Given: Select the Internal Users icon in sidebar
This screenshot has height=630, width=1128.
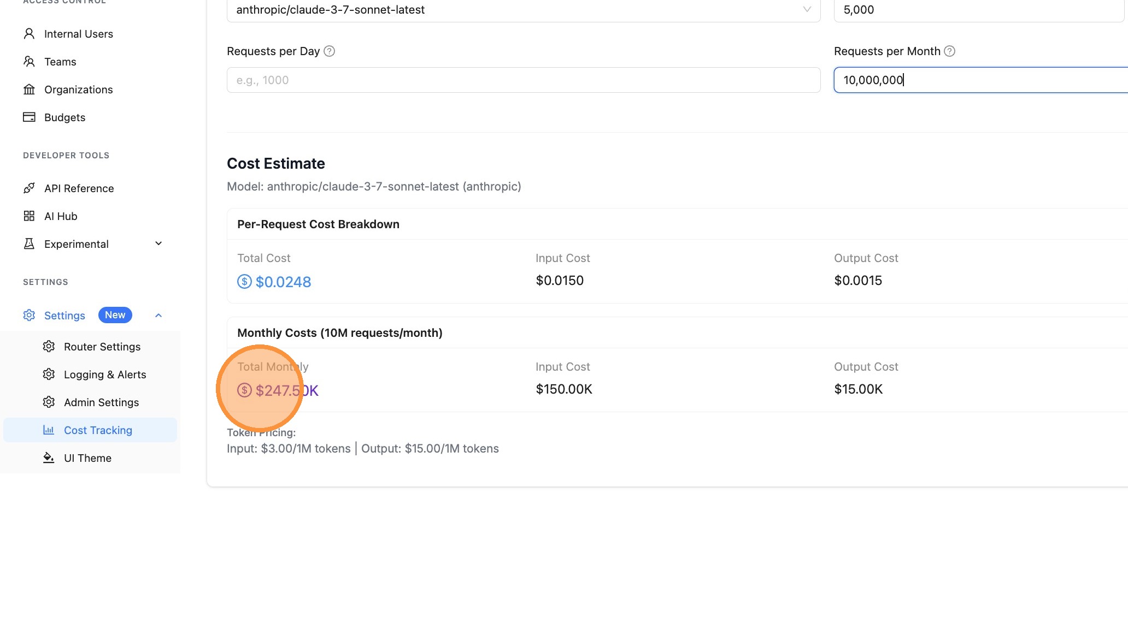Looking at the screenshot, I should pos(30,33).
